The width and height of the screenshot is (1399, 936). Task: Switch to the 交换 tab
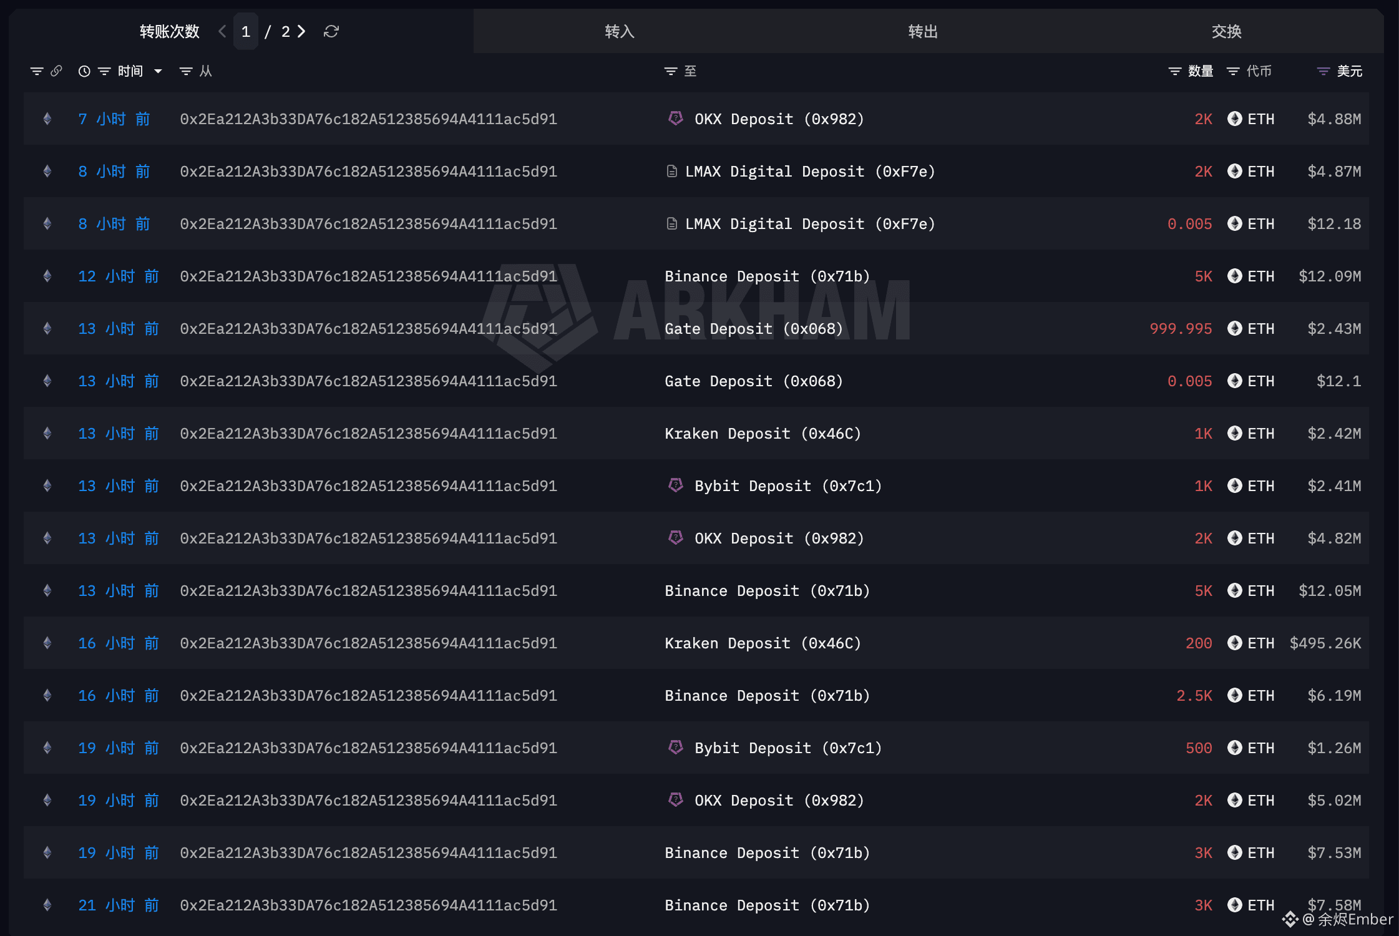click(1226, 31)
